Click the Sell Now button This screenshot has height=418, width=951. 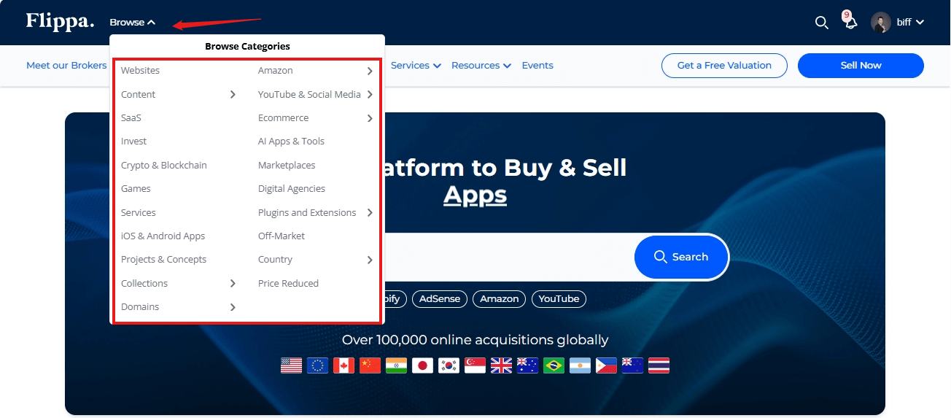point(861,66)
